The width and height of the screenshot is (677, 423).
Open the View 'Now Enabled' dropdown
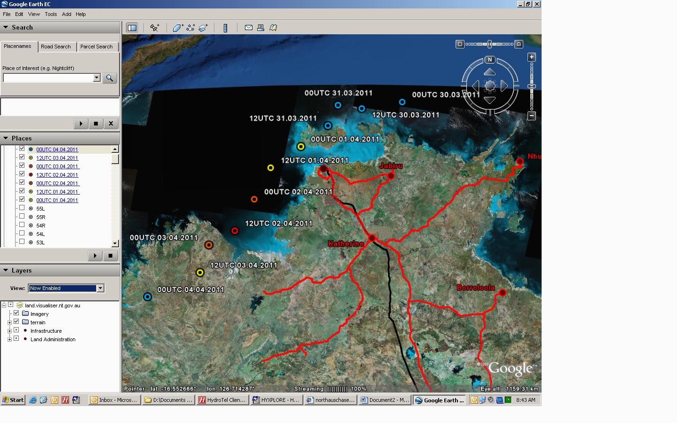[x=66, y=288]
